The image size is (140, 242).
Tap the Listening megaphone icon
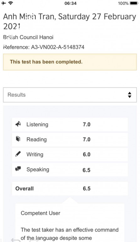(x=18, y=124)
